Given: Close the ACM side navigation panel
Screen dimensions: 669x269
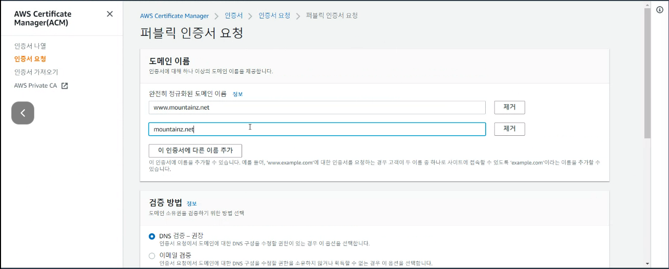Looking at the screenshot, I should (110, 14).
